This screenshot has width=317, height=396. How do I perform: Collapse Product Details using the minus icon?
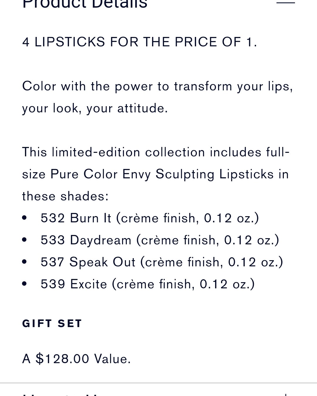(x=285, y=3)
